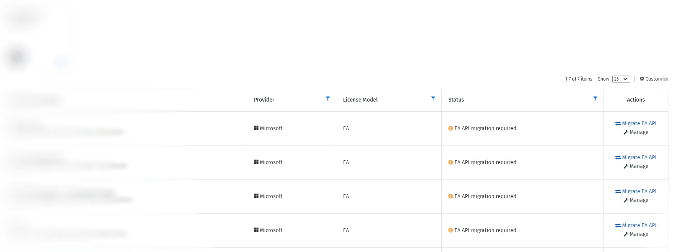Open the License Model column filter
Image resolution: width=675 pixels, height=252 pixels.
pos(433,99)
